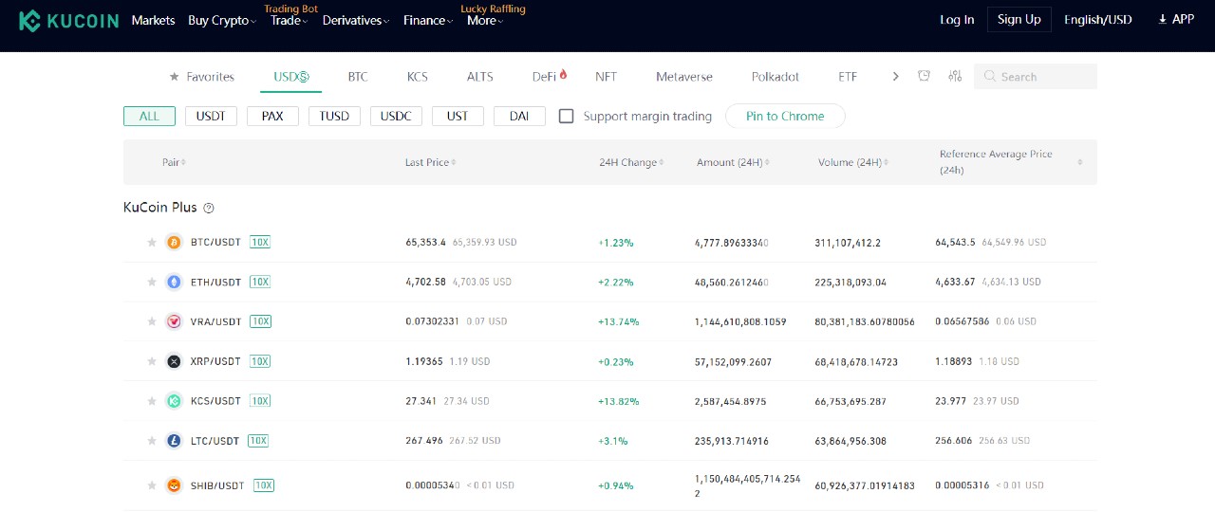1215x512 pixels.
Task: Click the Log In link
Action: (957, 20)
